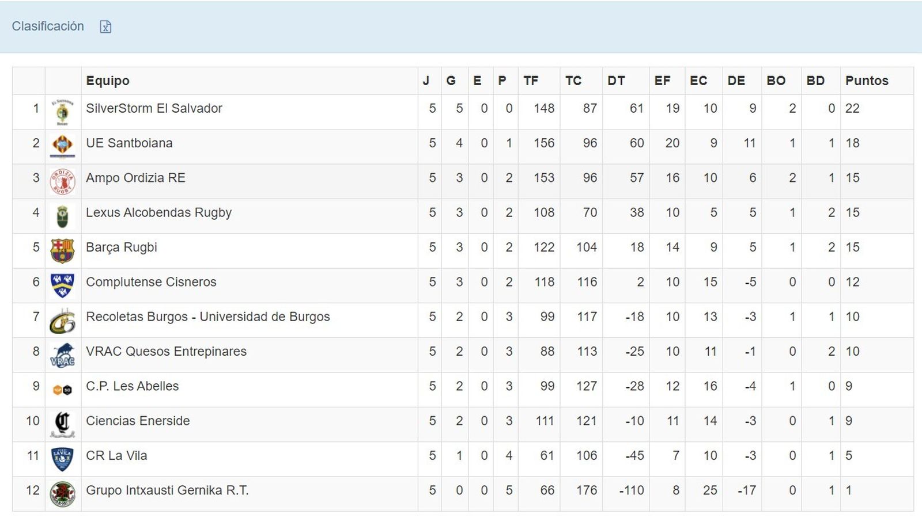Screen dimensions: 922x518
Task: Click the Ciencias Enerside club crest
Action: (62, 424)
